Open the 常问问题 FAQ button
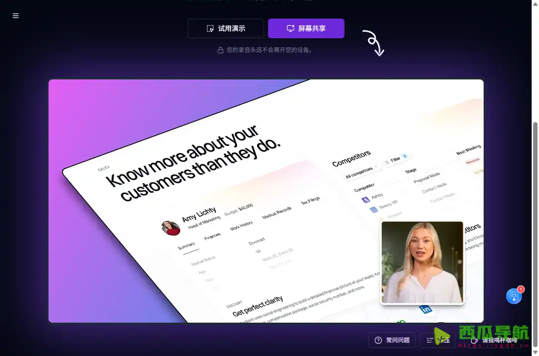 pyautogui.click(x=392, y=340)
